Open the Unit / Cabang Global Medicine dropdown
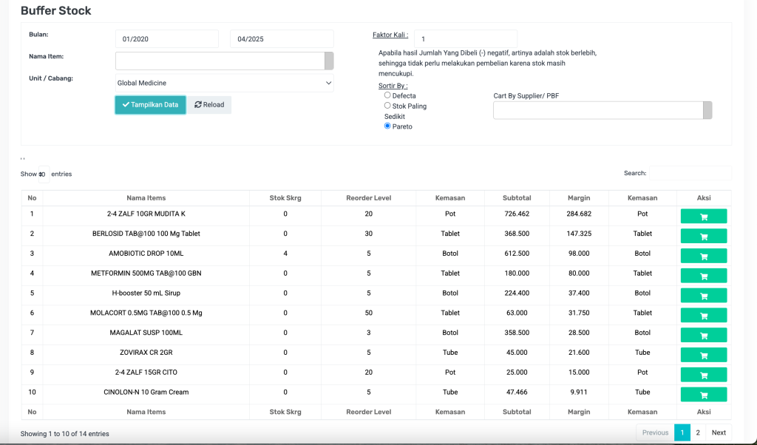This screenshot has height=445, width=757. [225, 84]
